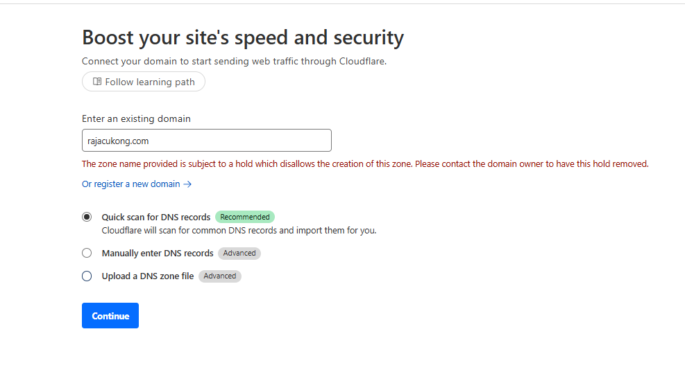Choose the Upload a DNS zone file radio

(87, 276)
